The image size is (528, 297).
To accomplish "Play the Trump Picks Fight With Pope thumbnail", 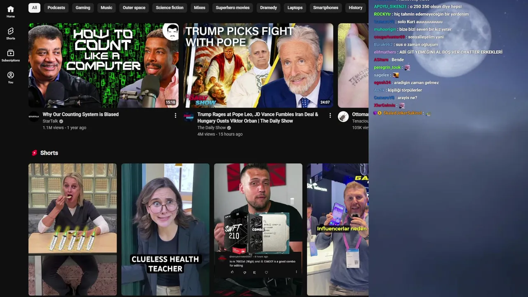I will pos(258,65).
